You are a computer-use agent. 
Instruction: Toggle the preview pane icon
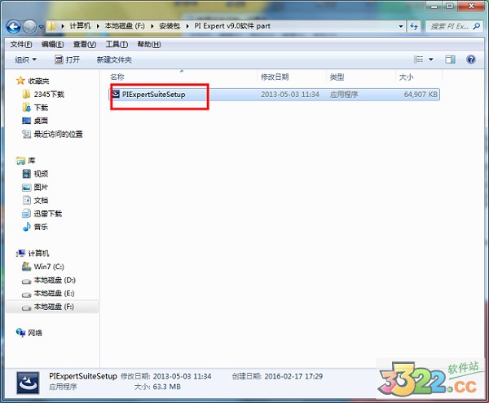(450, 59)
